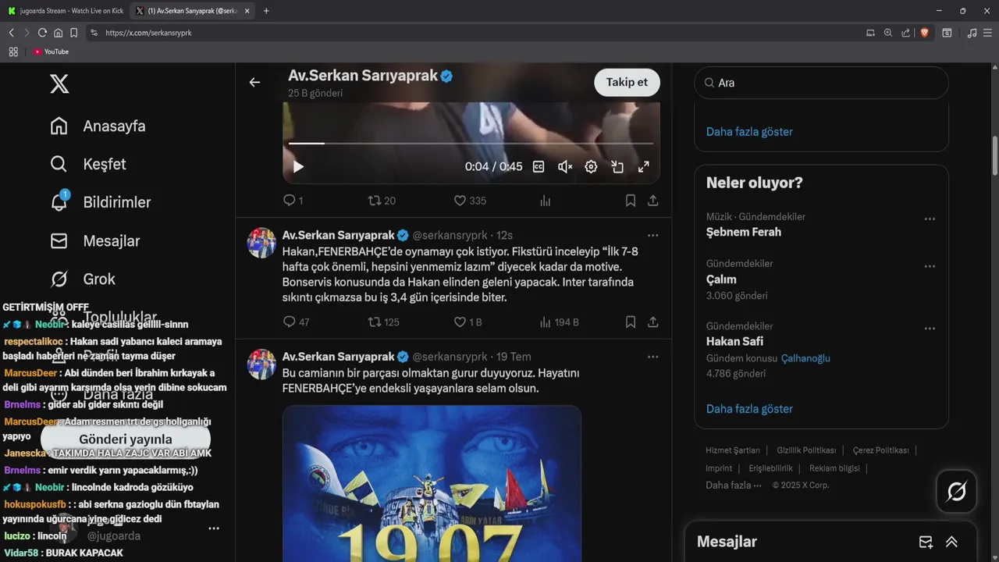999x562 pixels.
Task: Open the 1907 image in the tweet
Action: click(x=432, y=483)
